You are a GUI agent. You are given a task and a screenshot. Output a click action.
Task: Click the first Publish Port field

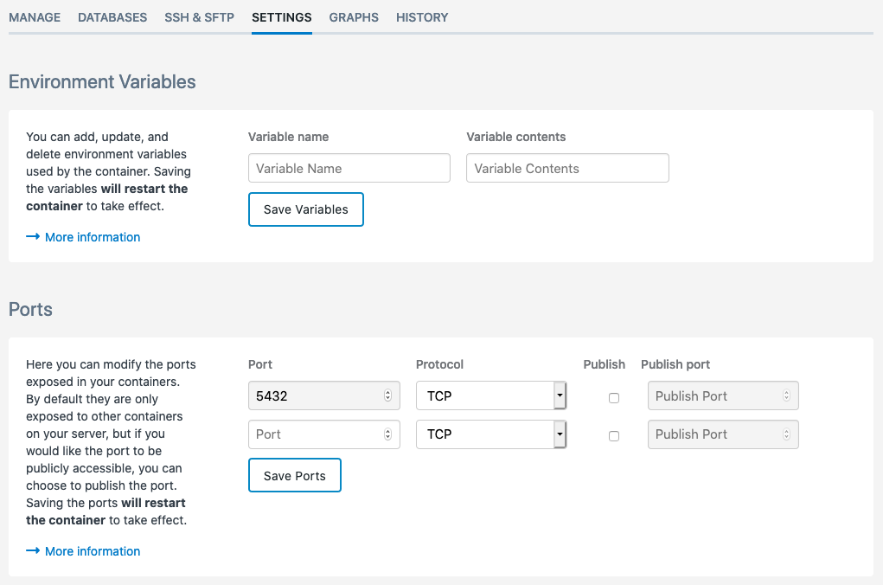pos(718,395)
